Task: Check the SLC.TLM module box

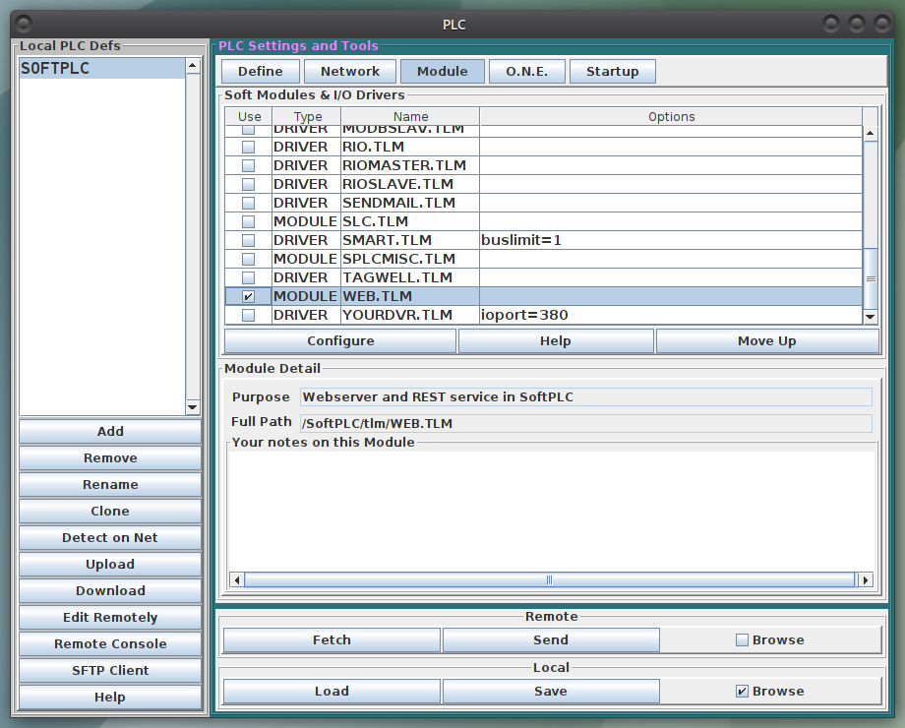Action: (248, 221)
